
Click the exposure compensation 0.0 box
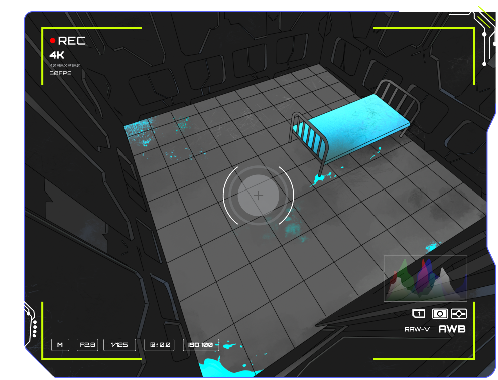click(159, 345)
